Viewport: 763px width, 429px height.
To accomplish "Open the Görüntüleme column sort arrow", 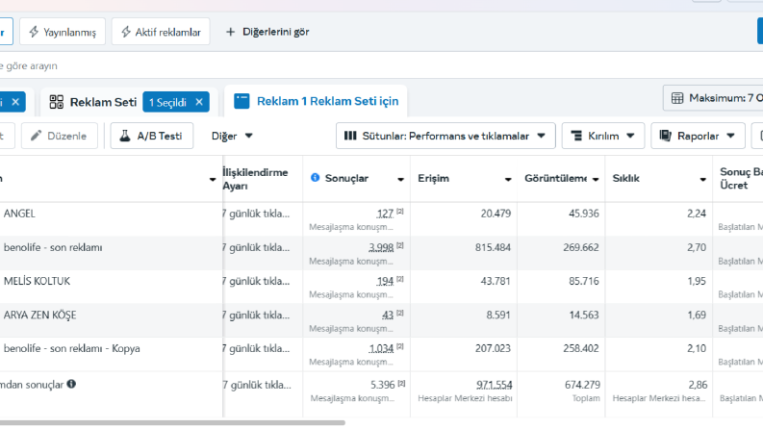I will (596, 179).
